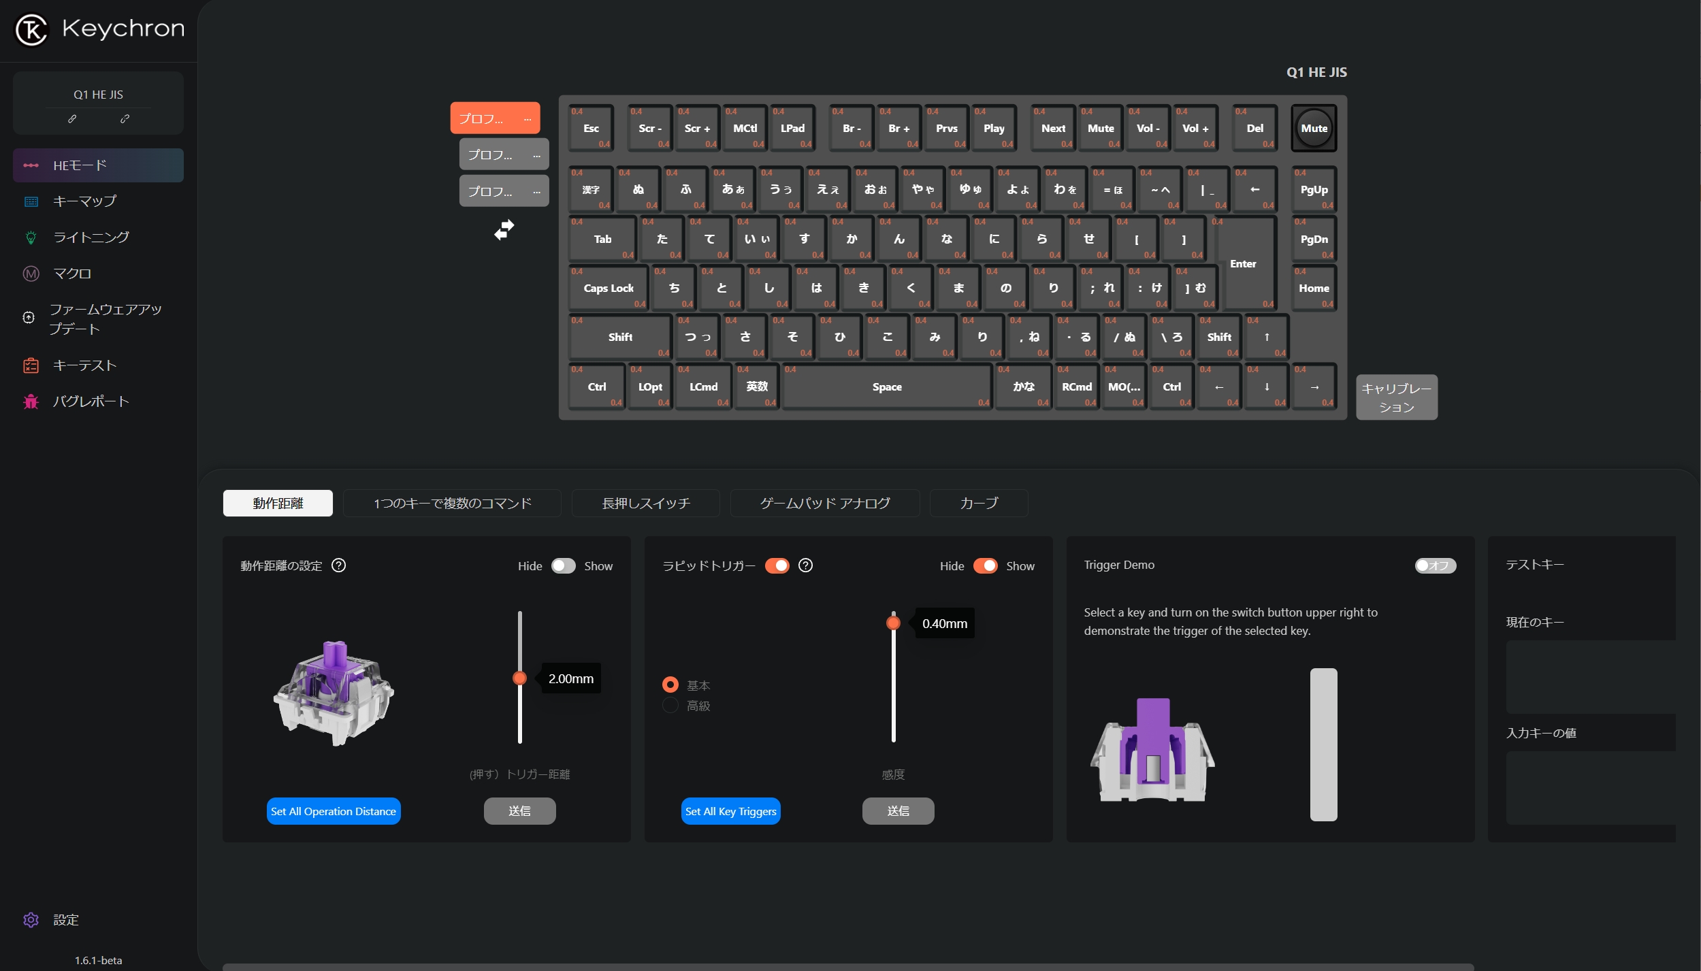Open the ライトニング lighting bulb icon
Viewport: 1701px width, 971px height.
tap(31, 237)
